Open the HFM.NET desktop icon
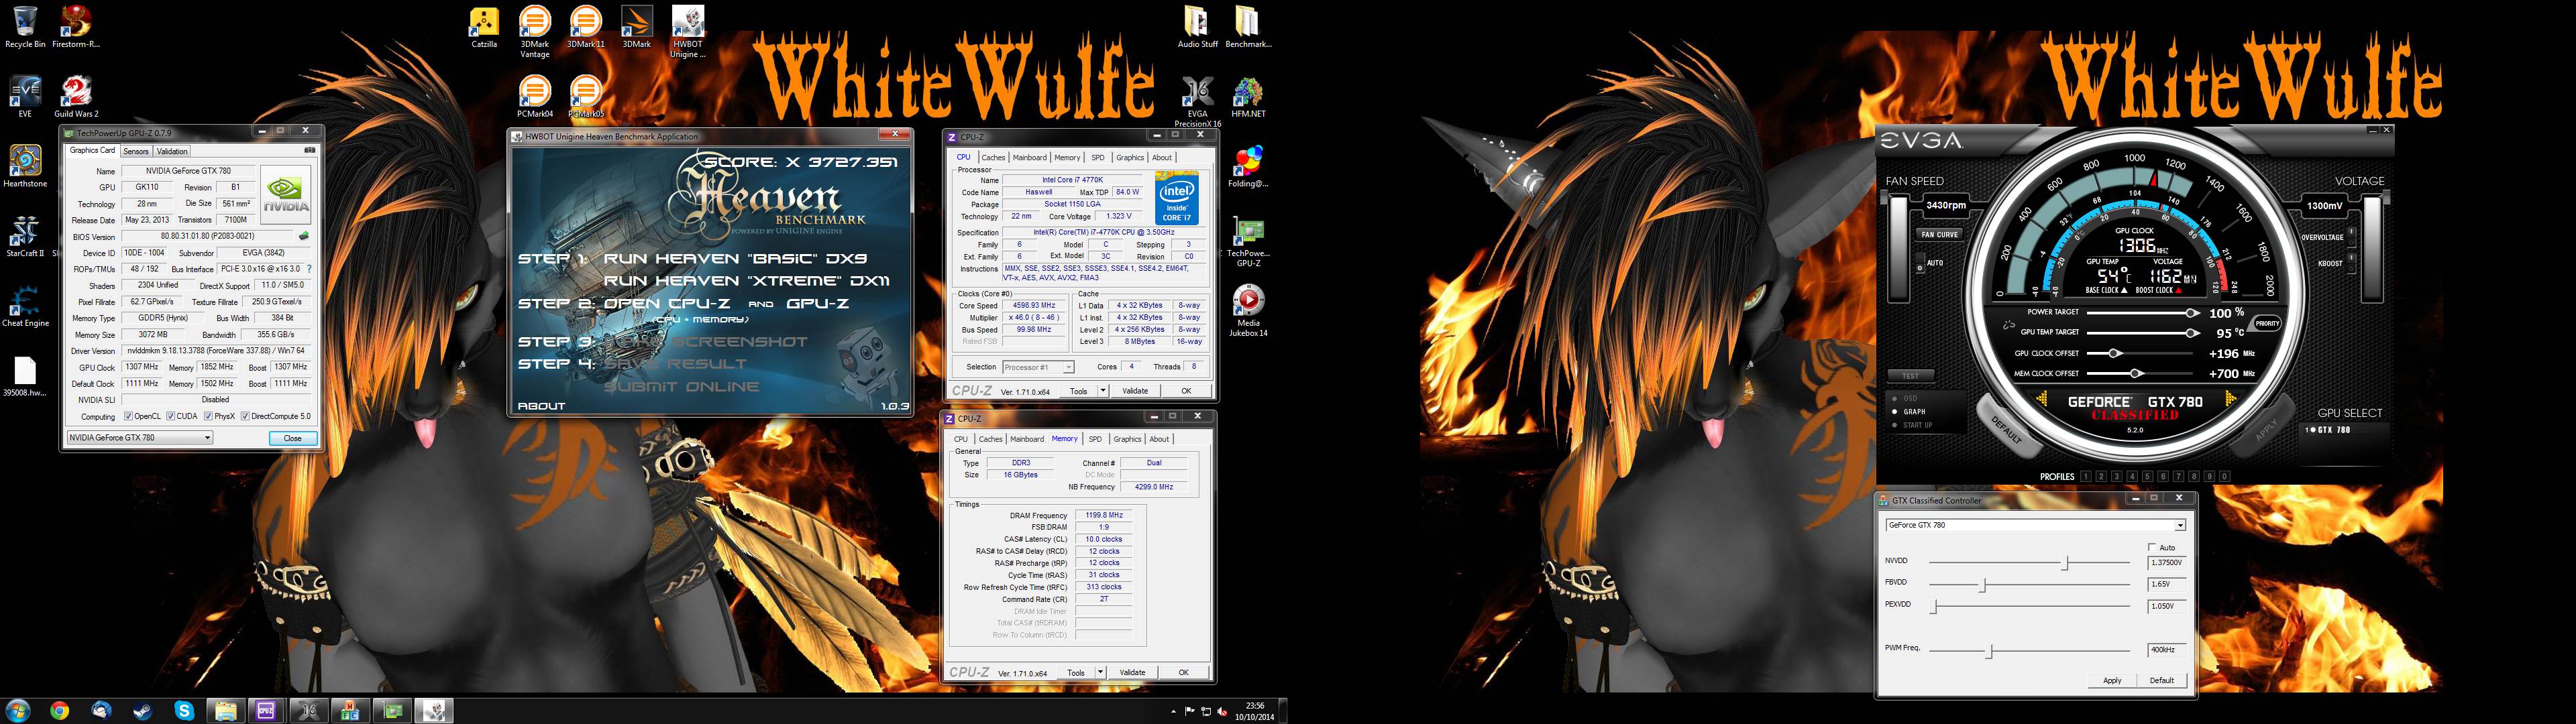 pos(1248,96)
